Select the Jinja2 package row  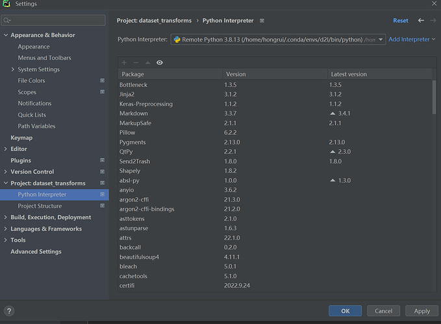(x=275, y=94)
